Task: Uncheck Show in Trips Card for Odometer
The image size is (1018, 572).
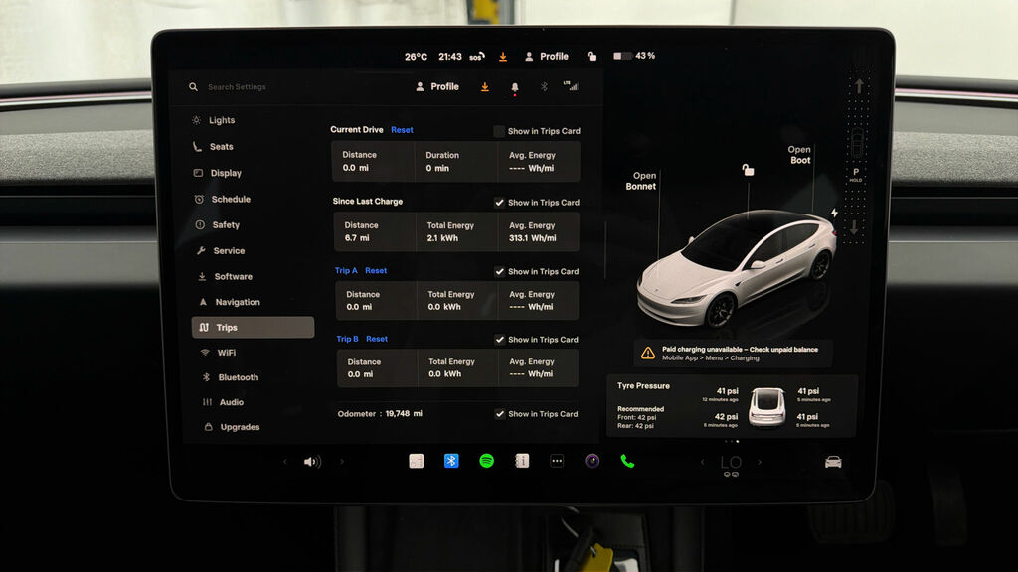Action: coord(499,414)
